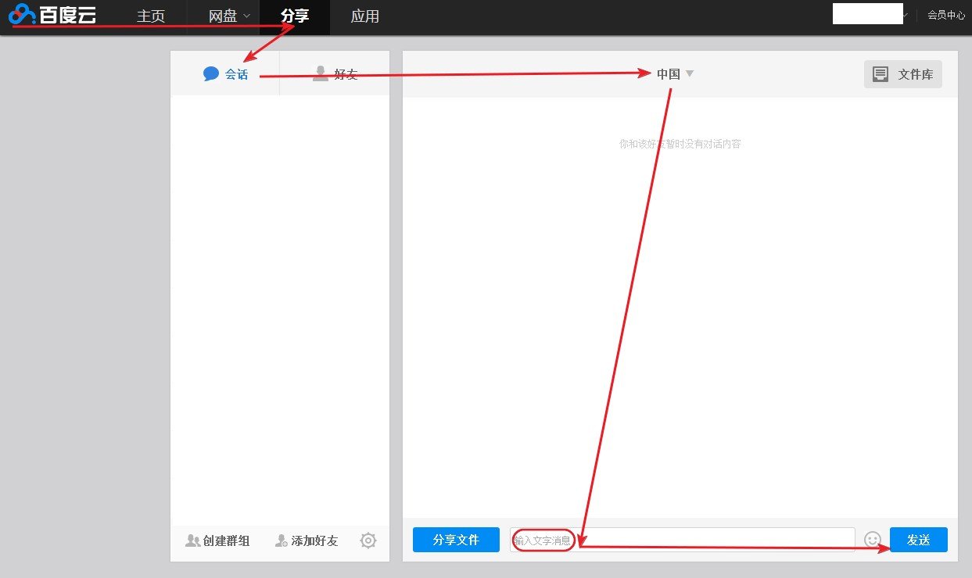972x578 pixels.
Task: Click the 发送 send button
Action: tap(918, 539)
